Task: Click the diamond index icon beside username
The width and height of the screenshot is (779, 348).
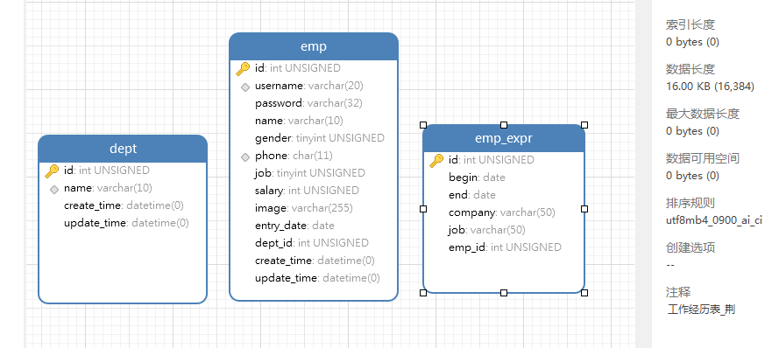Action: pyautogui.click(x=245, y=87)
